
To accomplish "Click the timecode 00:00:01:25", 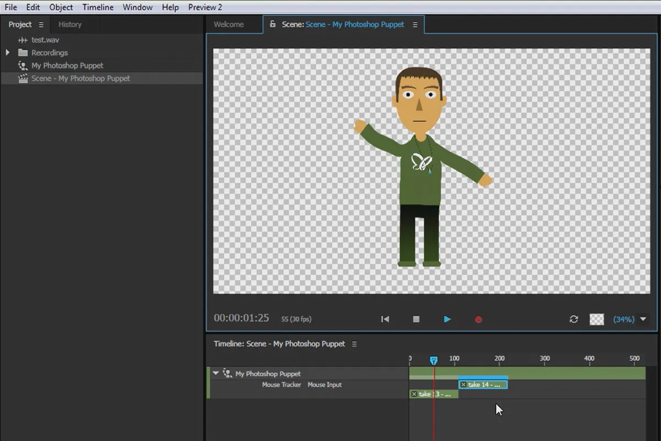I will coord(241,318).
